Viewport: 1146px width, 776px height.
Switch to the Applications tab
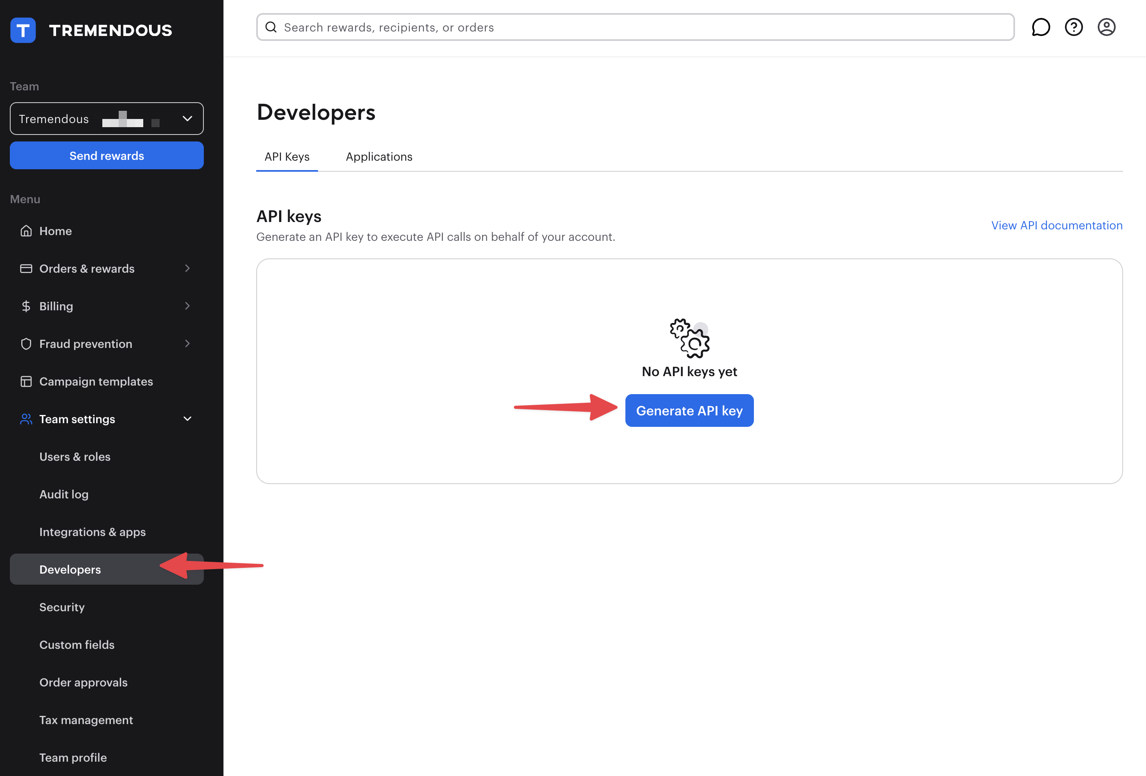point(379,157)
